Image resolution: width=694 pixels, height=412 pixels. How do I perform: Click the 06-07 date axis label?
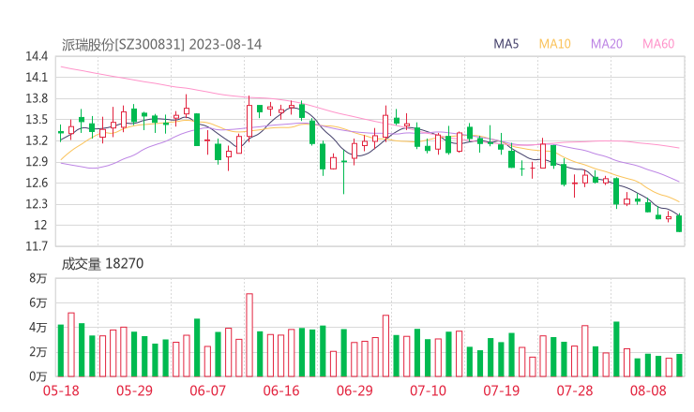point(207,390)
